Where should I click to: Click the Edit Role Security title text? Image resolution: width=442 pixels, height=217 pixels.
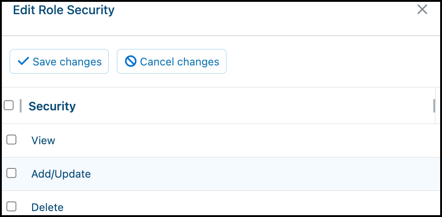[x=64, y=10]
